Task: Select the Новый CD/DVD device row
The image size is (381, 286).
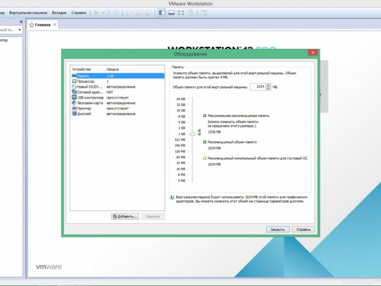Action: click(x=118, y=87)
